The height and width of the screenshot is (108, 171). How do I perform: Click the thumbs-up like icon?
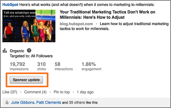[x=7, y=102]
